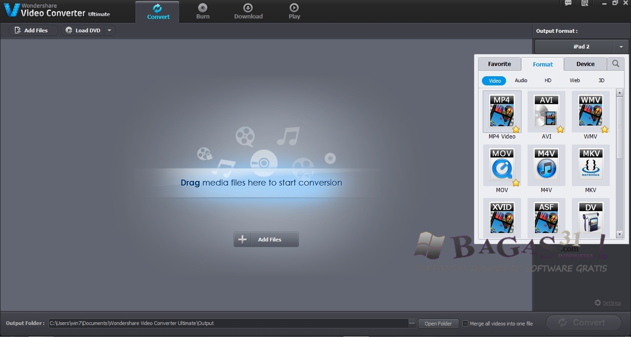Click the format list scroll up arrow
This screenshot has width=631, height=337.
tap(619, 93)
